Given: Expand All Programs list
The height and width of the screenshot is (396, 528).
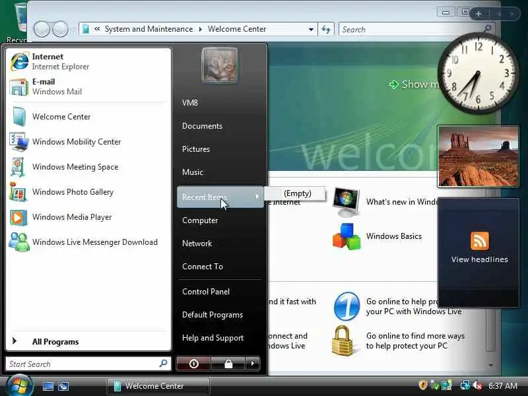Looking at the screenshot, I should click(x=88, y=341).
